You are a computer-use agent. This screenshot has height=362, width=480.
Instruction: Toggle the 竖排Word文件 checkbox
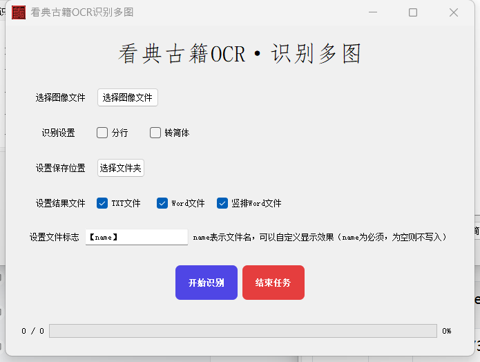coord(222,203)
